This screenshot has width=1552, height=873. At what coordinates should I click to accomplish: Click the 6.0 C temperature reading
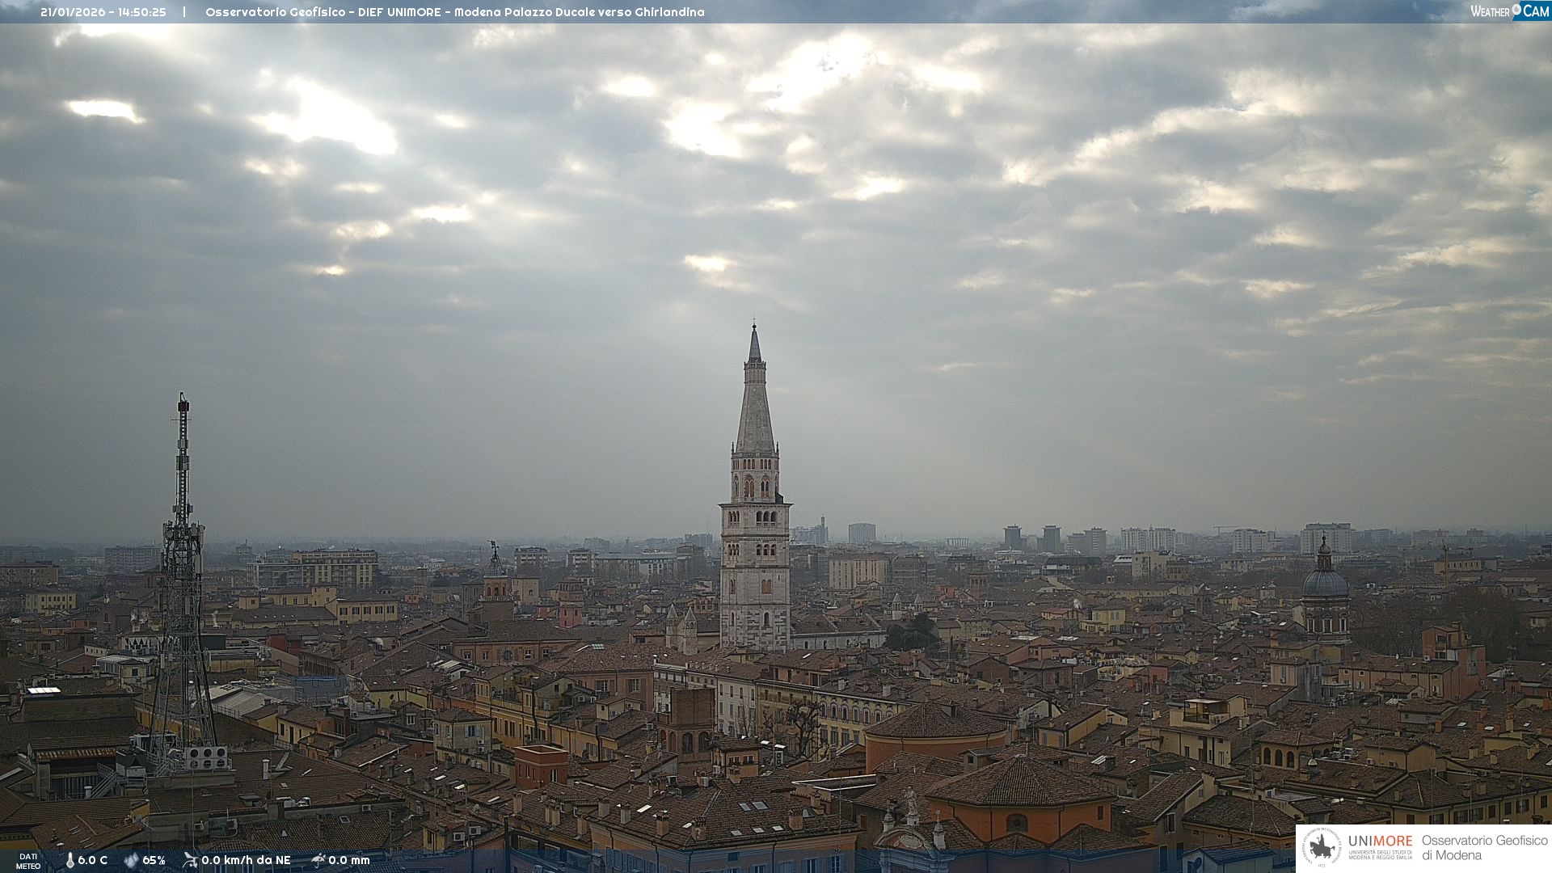coord(93,860)
